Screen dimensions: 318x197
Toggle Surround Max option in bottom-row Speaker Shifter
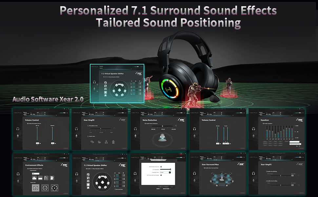click(x=115, y=189)
